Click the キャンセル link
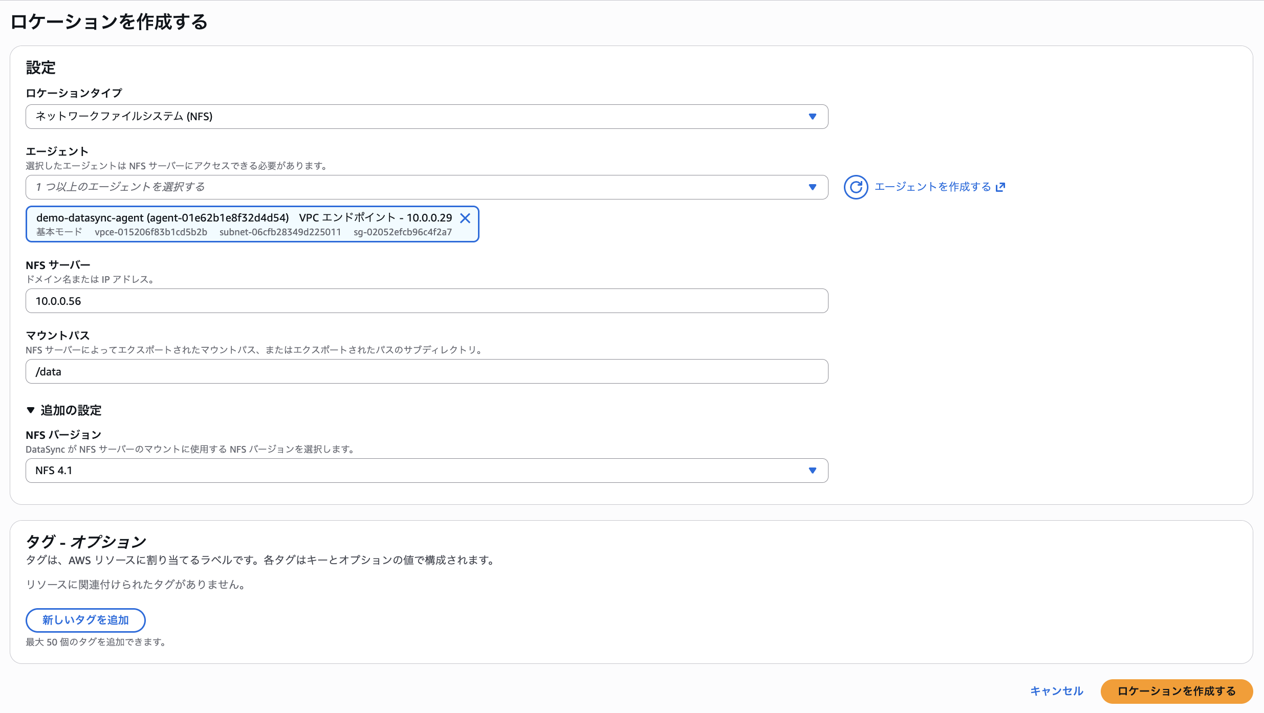The image size is (1264, 713). (x=1056, y=691)
